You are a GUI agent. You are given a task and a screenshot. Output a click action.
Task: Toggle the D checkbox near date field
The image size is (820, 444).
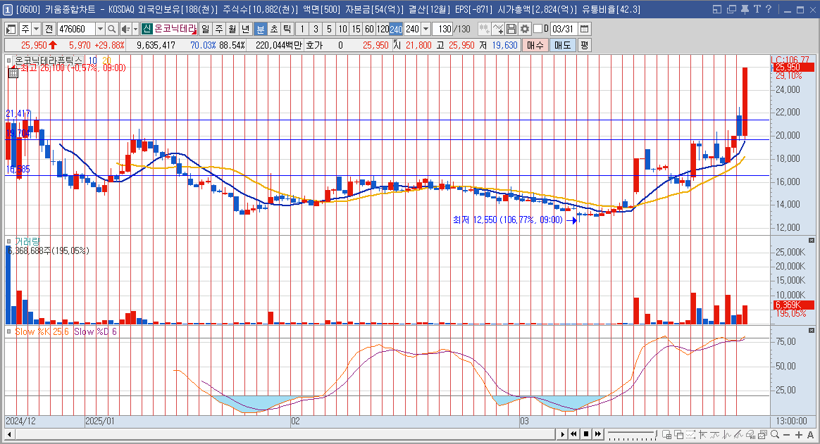pos(538,30)
